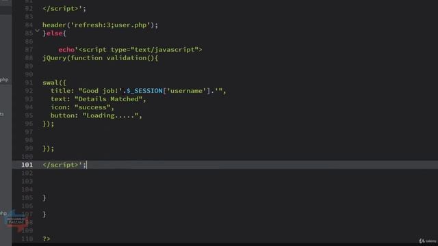Click line number 101 in the gutter
Screen dimensions: 438x246
point(27,165)
